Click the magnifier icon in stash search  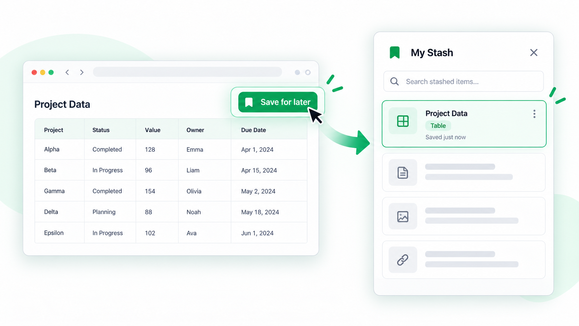(394, 81)
